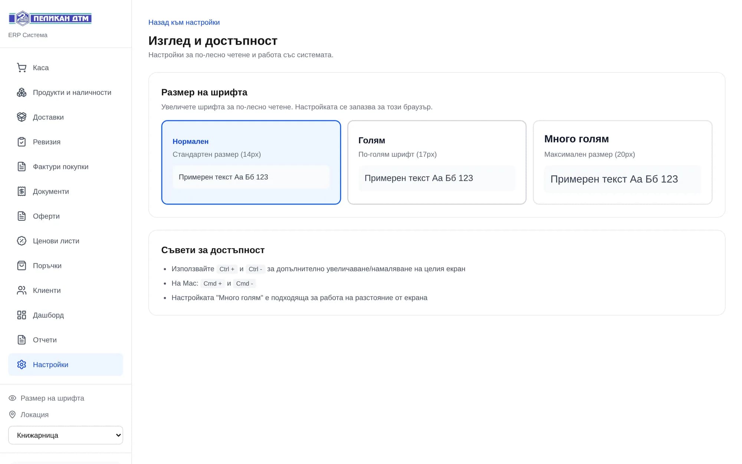Click the ERP Система subtitle

pos(28,35)
